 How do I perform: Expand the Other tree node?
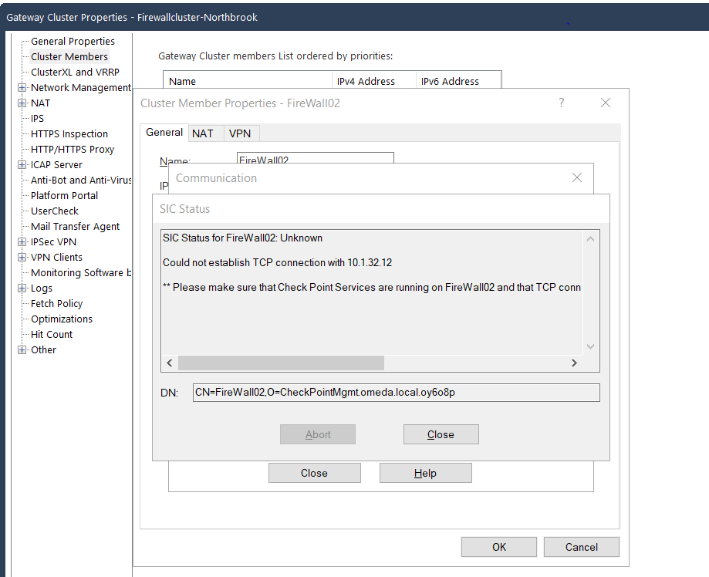(x=22, y=349)
